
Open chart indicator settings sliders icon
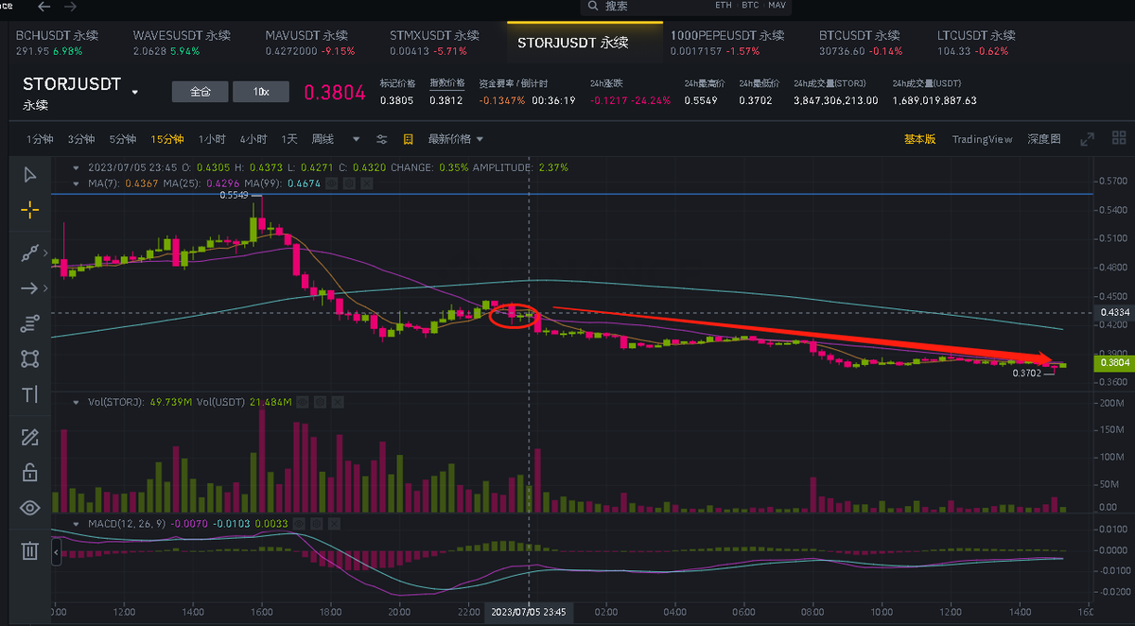tap(382, 139)
